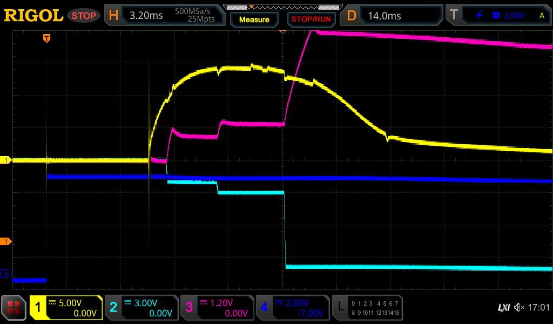Select the yellow channel 1 ground marker
Viewport: 553px width, 324px height.
point(6,160)
